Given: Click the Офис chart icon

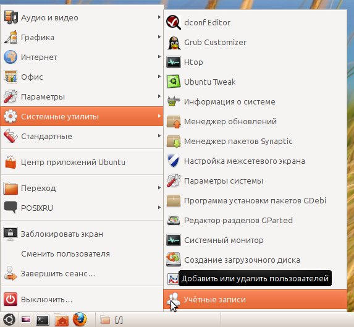Looking at the screenshot, I should coord(11,77).
